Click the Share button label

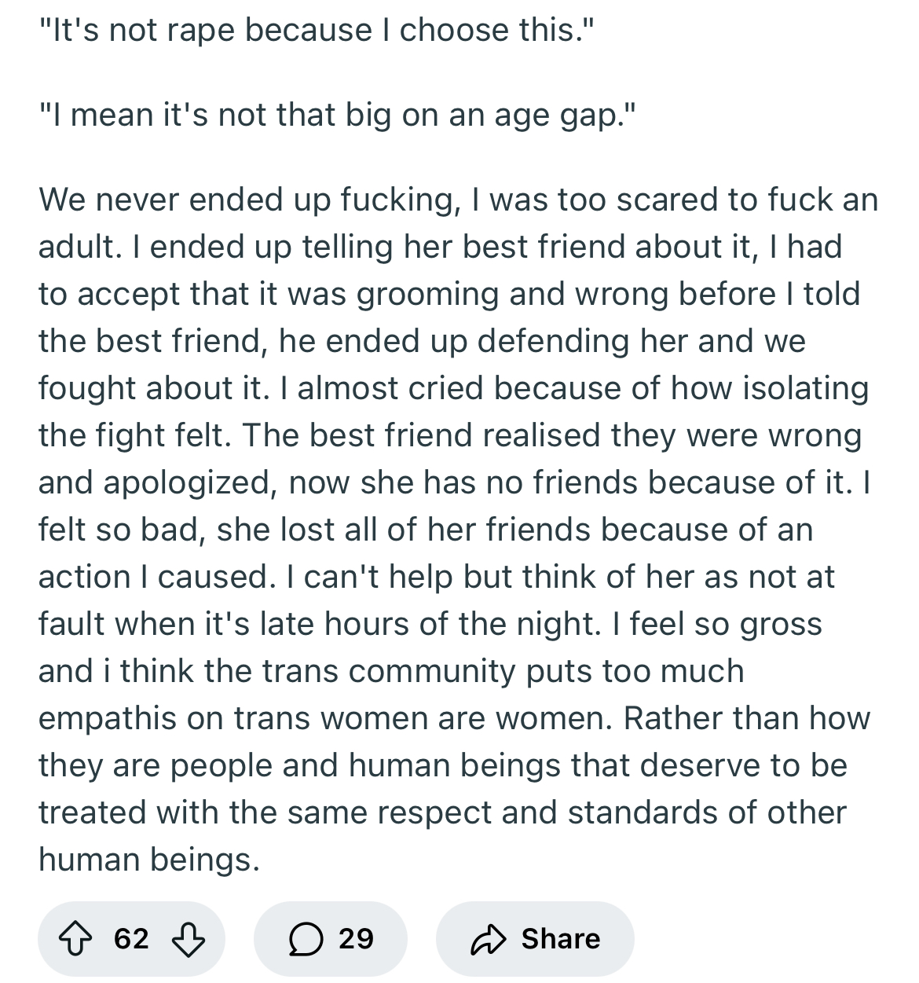coord(561,938)
